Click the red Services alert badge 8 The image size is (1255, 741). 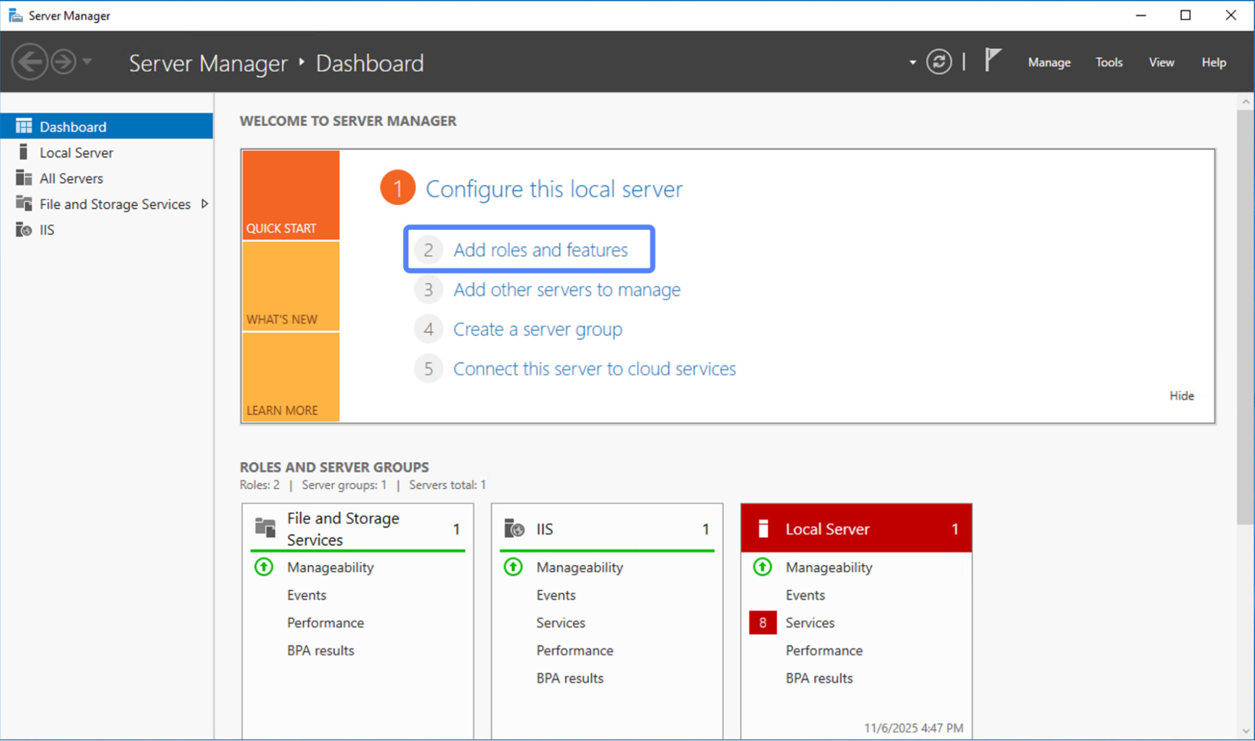click(763, 622)
